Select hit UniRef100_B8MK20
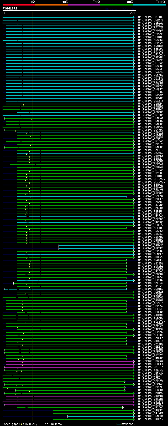 coord(151,185)
